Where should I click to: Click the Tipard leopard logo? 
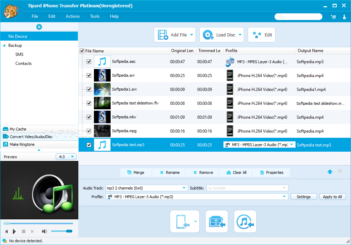pyautogui.click(x=11, y=11)
